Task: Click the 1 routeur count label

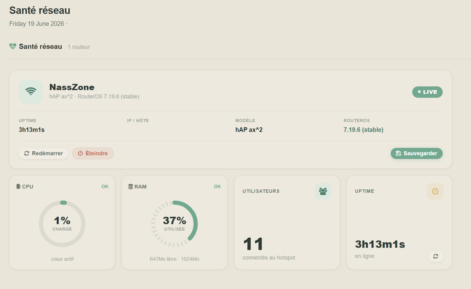Action: coord(79,47)
